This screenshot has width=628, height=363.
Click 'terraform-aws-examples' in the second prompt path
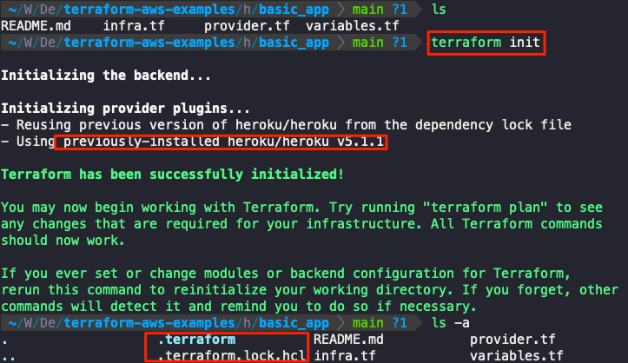coord(149,43)
